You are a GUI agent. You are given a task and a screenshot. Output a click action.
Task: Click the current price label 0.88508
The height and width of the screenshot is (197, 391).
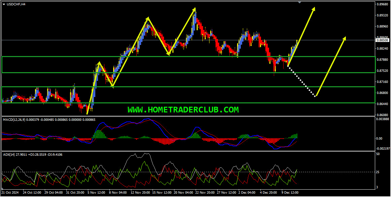pyautogui.click(x=382, y=40)
